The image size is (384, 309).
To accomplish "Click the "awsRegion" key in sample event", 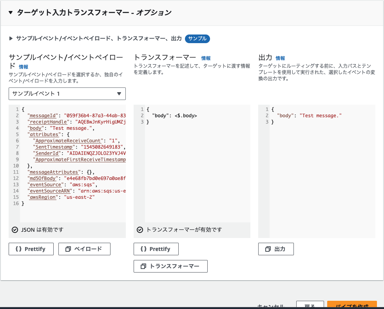I will pos(43,197).
